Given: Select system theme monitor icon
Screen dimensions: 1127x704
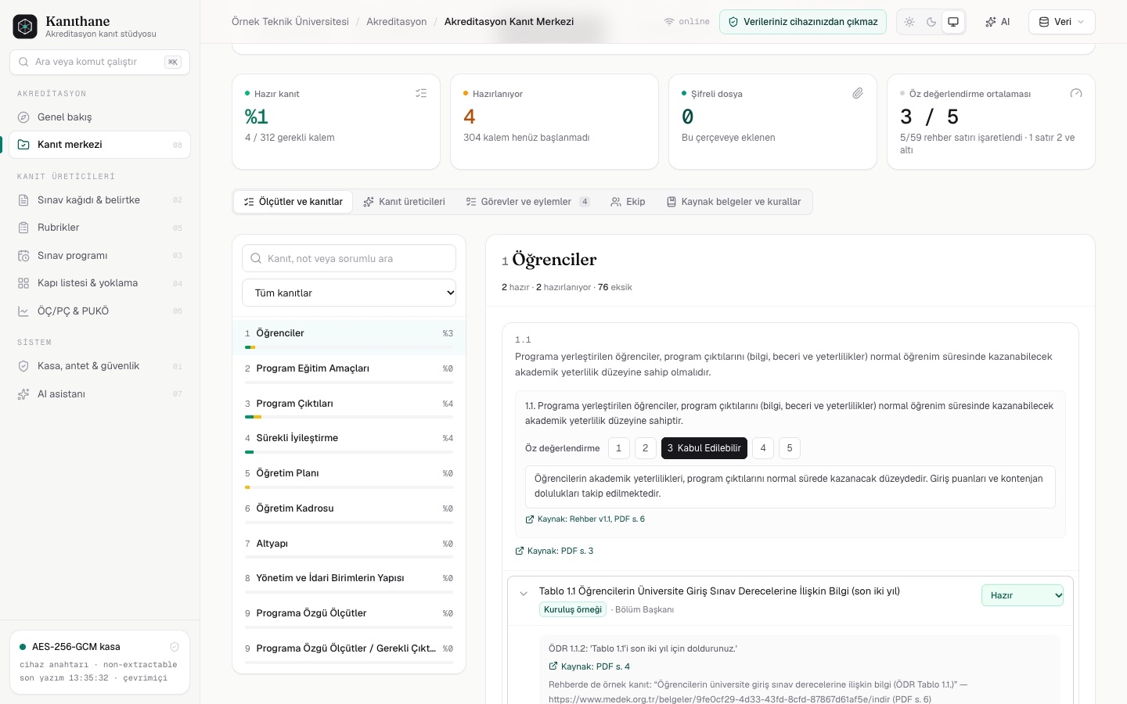Looking at the screenshot, I should click(x=953, y=22).
